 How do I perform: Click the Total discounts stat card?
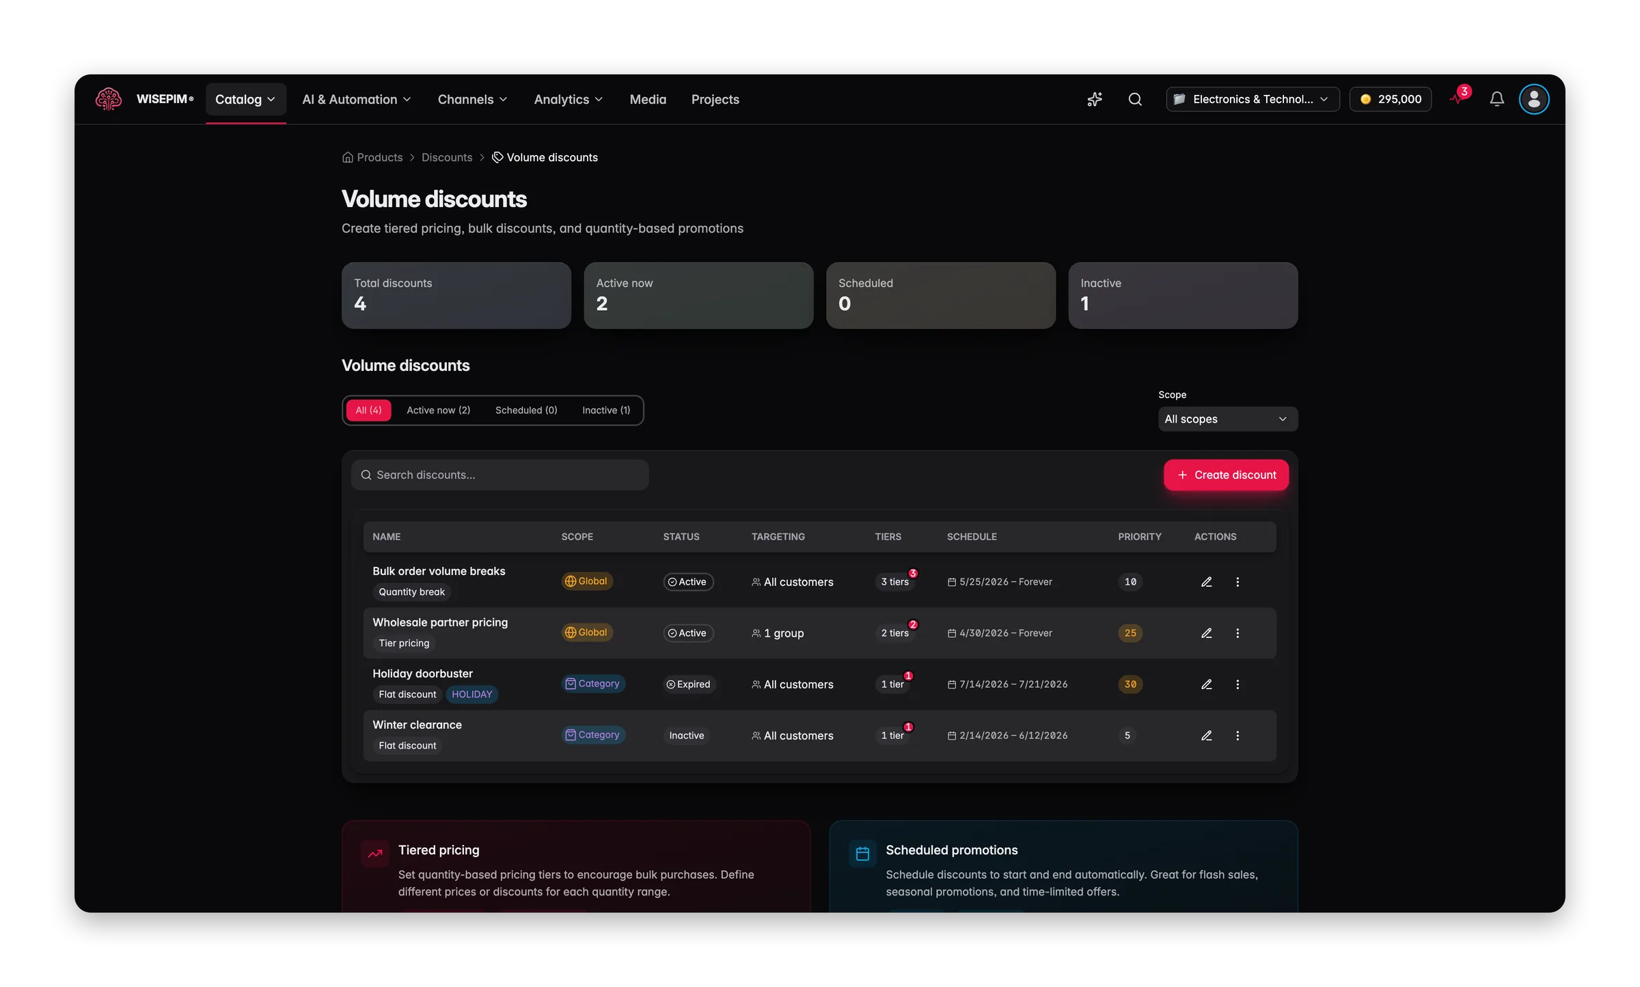(456, 296)
